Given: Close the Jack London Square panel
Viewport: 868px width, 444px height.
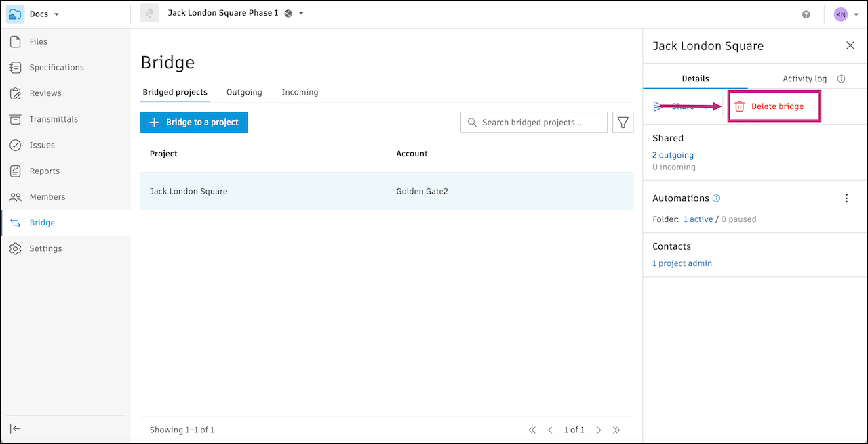Looking at the screenshot, I should [850, 45].
